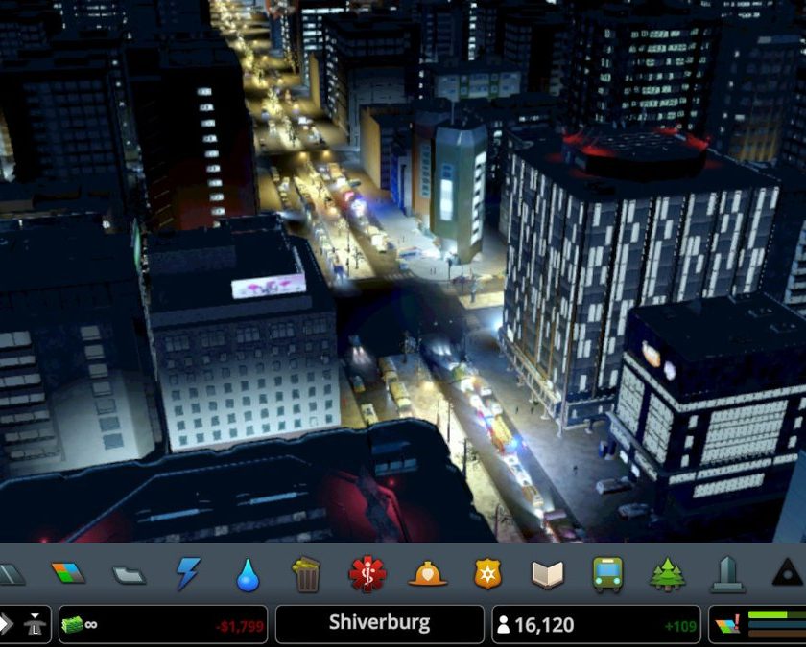Open the Garbage trash can menu
The image size is (806, 647).
pos(306,574)
